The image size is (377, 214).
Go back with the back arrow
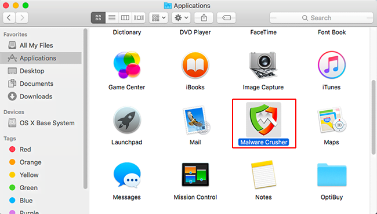(9, 18)
